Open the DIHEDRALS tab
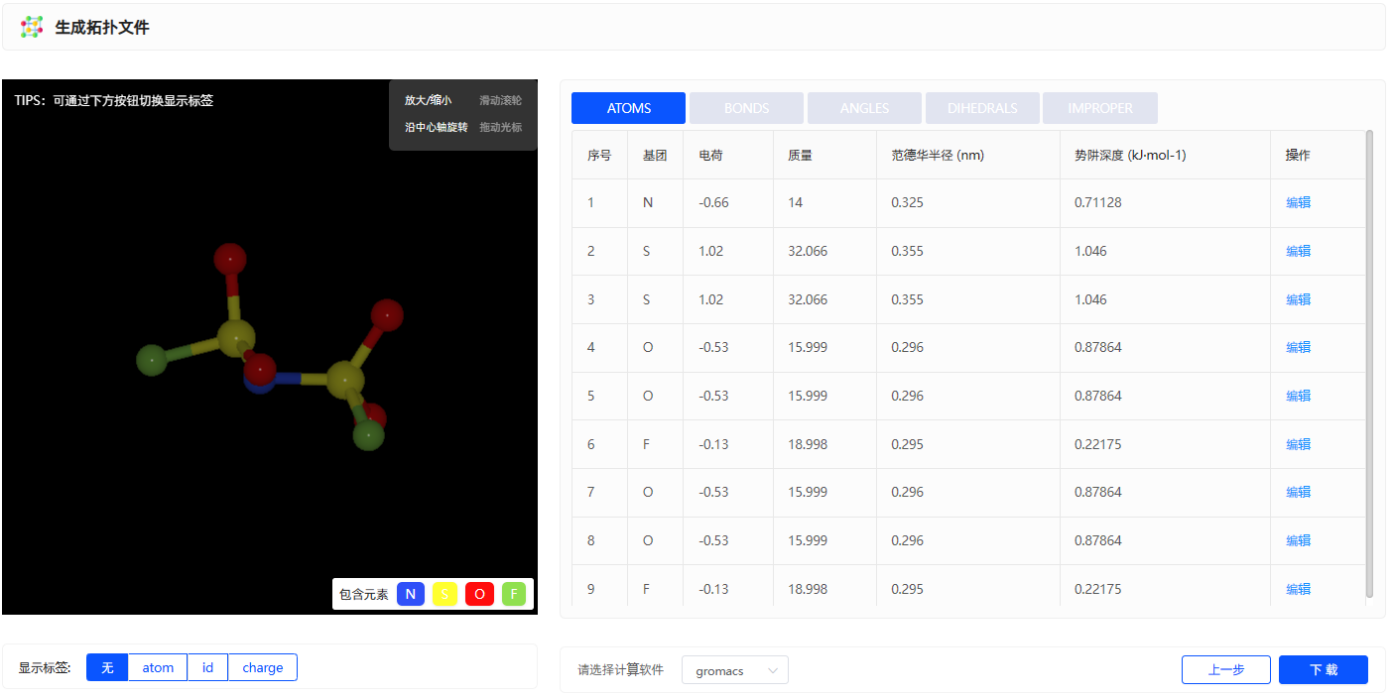Image resolution: width=1393 pixels, height=698 pixels. [x=982, y=108]
